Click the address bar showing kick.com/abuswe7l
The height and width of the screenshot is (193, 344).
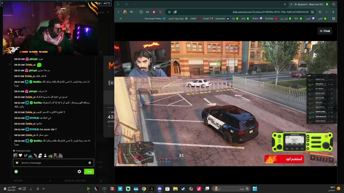[271, 12]
